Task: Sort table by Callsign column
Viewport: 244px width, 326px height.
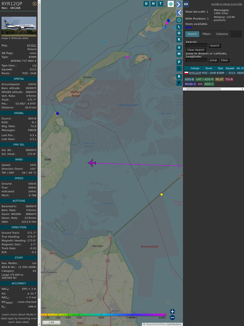Action: click(195, 68)
